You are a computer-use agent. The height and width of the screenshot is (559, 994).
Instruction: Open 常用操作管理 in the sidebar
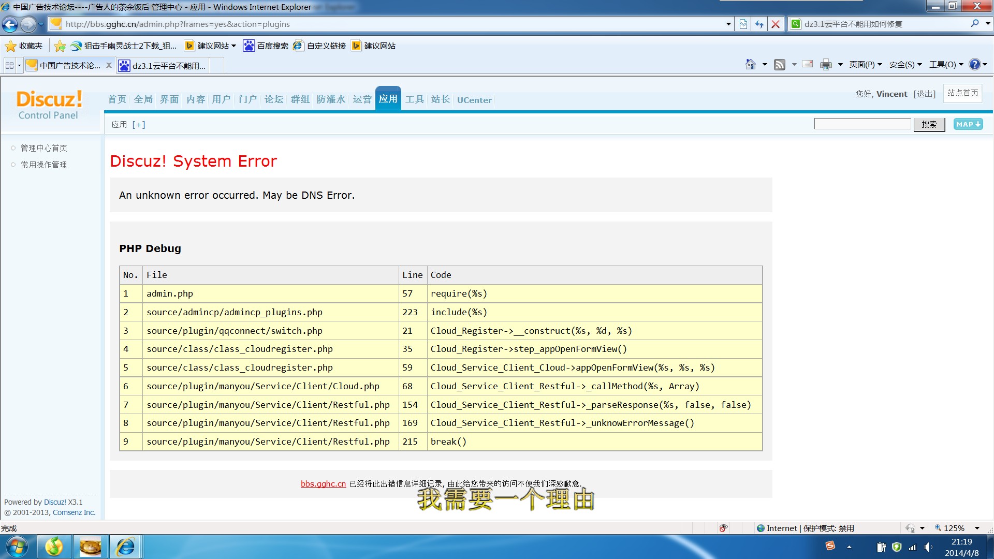point(44,165)
